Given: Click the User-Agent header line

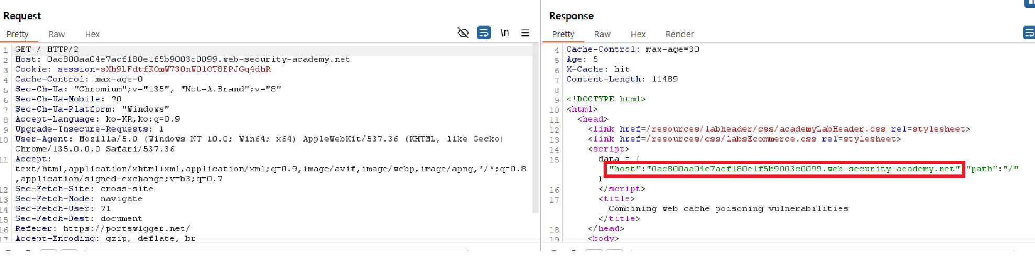Looking at the screenshot, I should click(259, 139).
